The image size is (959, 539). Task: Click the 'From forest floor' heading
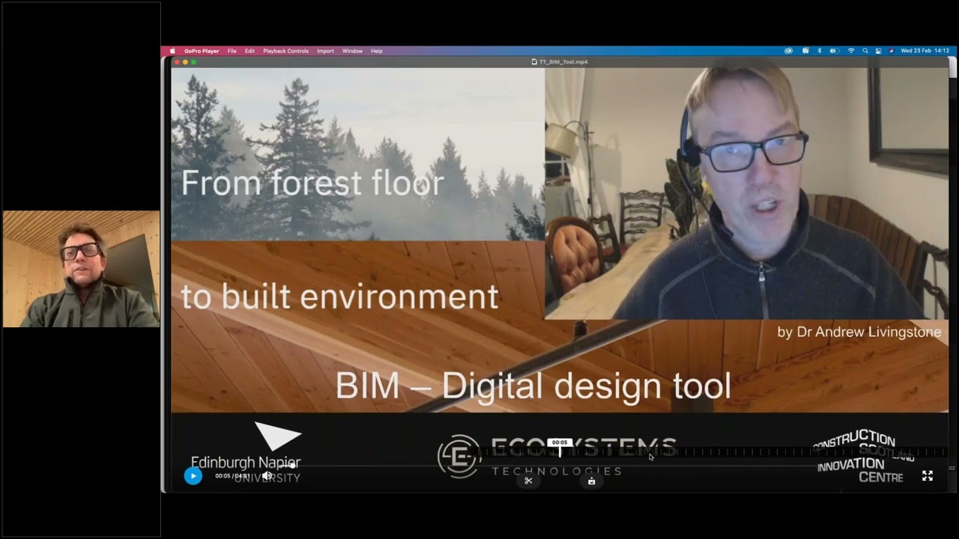tap(312, 183)
